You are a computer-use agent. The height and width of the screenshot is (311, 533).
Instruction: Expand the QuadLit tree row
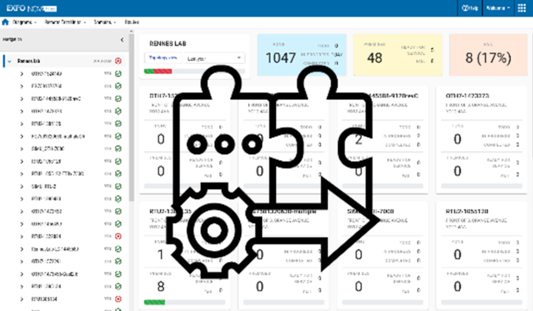pos(22,274)
